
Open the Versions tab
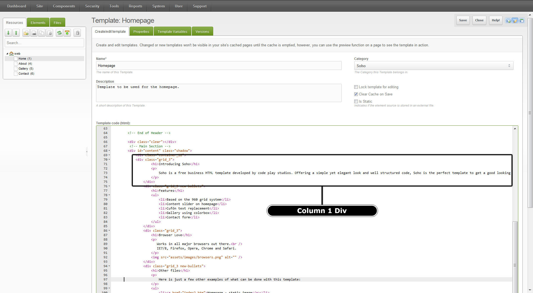tap(202, 31)
